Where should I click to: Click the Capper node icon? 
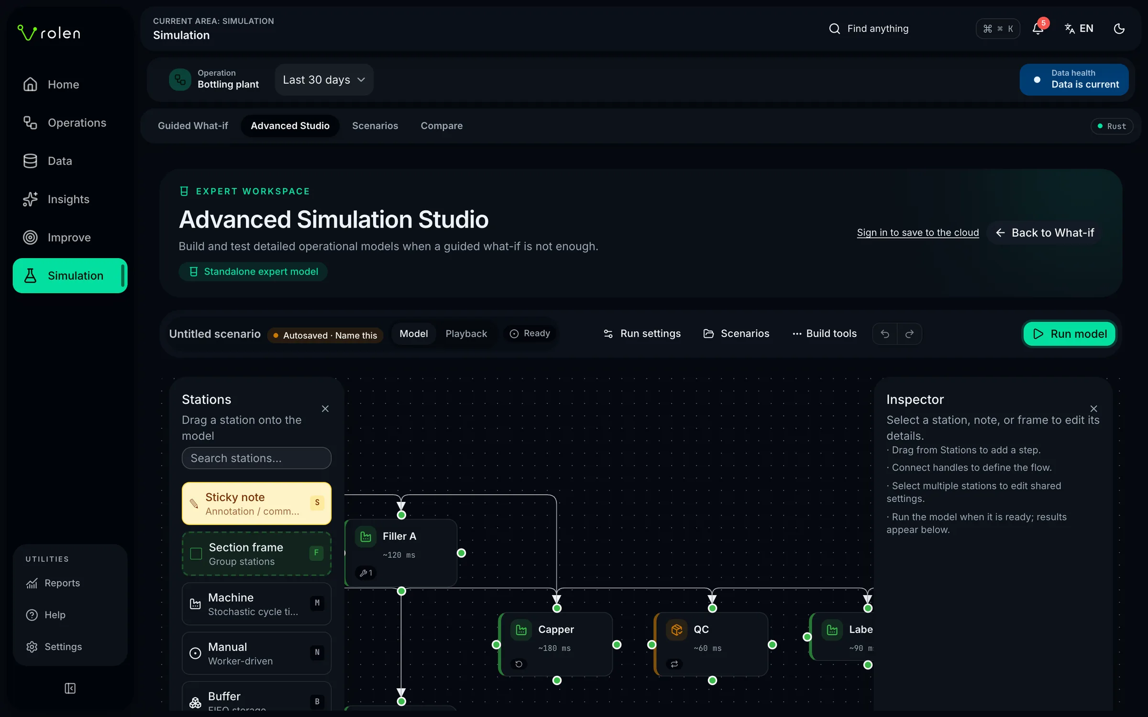click(x=521, y=630)
